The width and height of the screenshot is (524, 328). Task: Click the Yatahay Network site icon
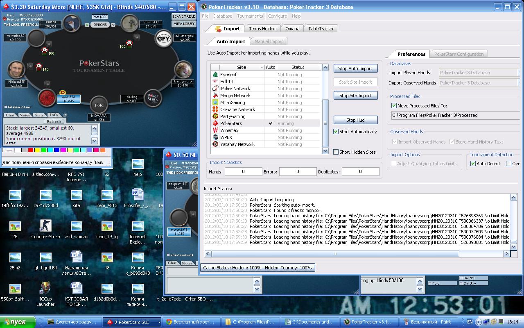tap(215, 144)
